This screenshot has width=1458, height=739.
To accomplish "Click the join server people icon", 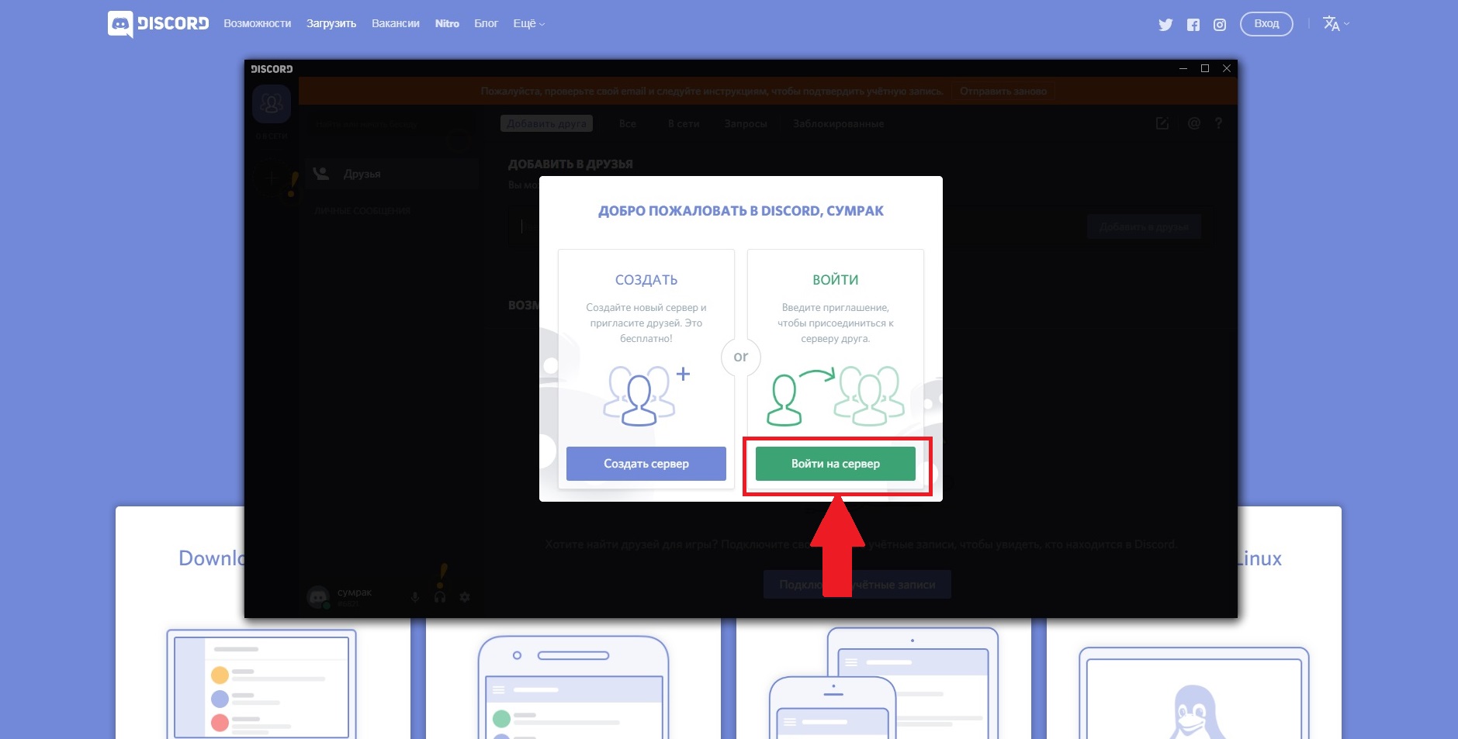I will (x=836, y=395).
